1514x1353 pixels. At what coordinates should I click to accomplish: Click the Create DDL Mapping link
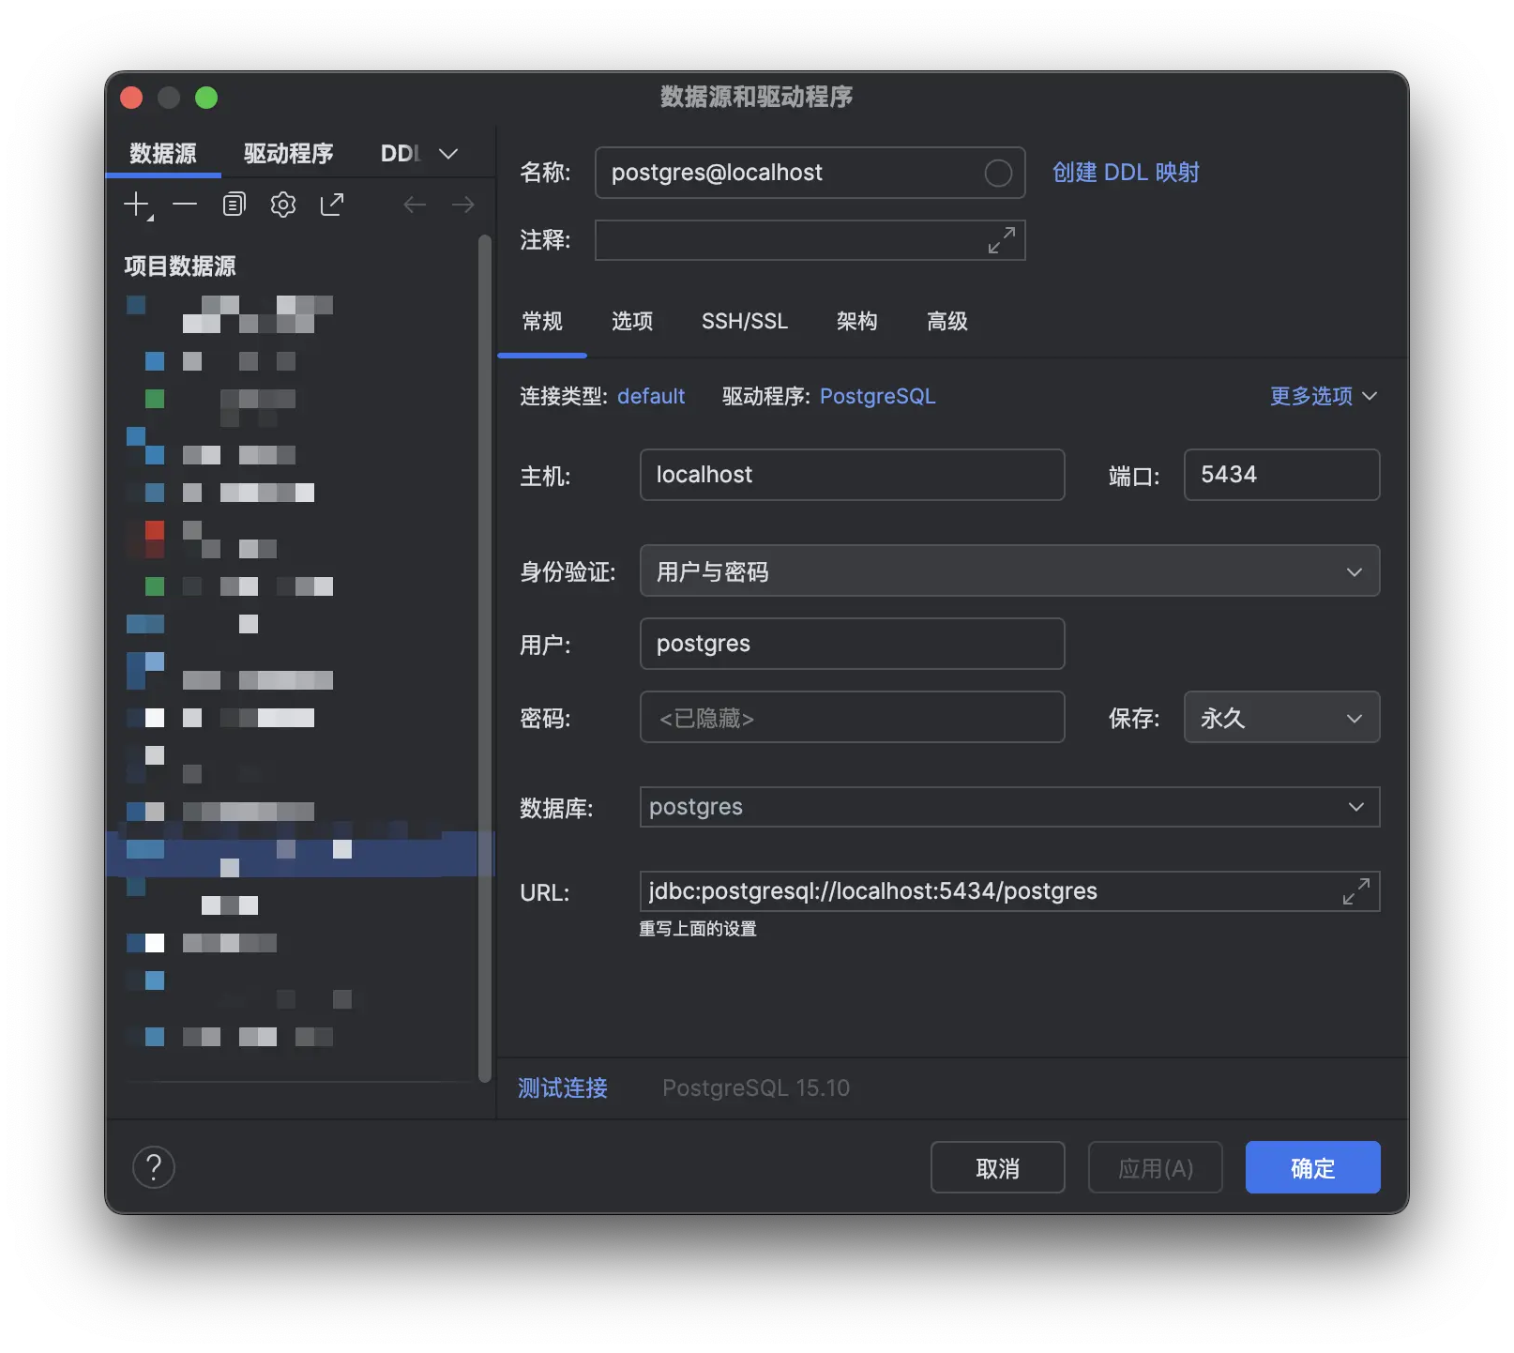[x=1126, y=173]
